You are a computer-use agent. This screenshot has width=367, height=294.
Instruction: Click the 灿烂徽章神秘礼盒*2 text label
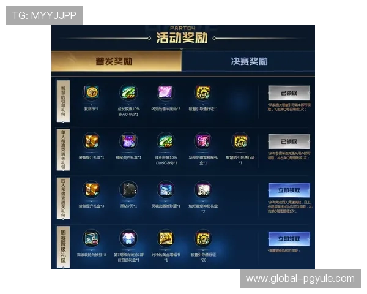tap(203, 209)
